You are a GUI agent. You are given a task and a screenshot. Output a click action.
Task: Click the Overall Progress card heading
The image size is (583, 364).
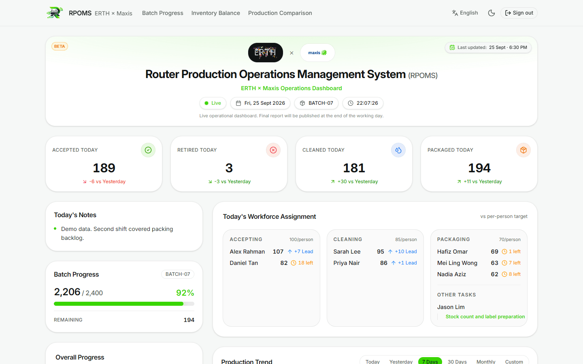[80, 358]
